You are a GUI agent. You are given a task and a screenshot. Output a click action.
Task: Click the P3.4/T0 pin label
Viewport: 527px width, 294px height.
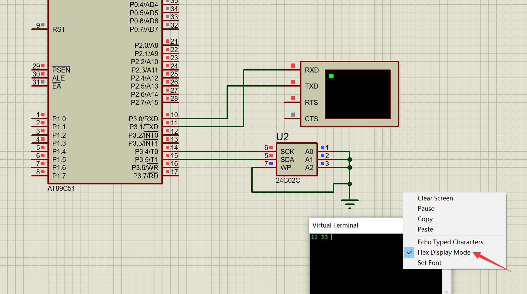(x=146, y=152)
